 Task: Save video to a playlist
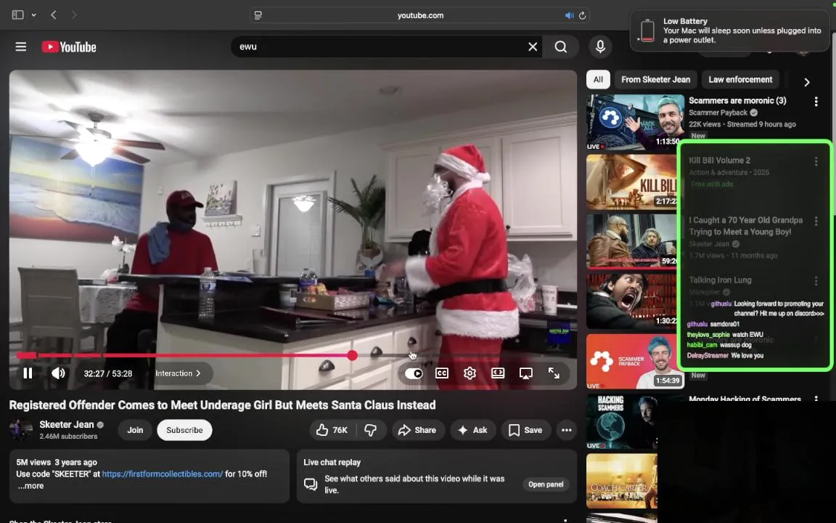pyautogui.click(x=525, y=430)
